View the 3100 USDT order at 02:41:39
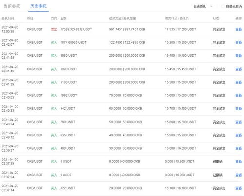The height and width of the screenshot is (196, 244). click(x=238, y=82)
